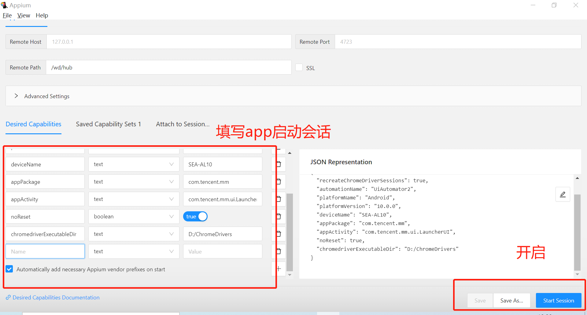Screen dimensions: 587x315
Task: Click the D:/ChromeDrivers value field
Action: pyautogui.click(x=223, y=234)
